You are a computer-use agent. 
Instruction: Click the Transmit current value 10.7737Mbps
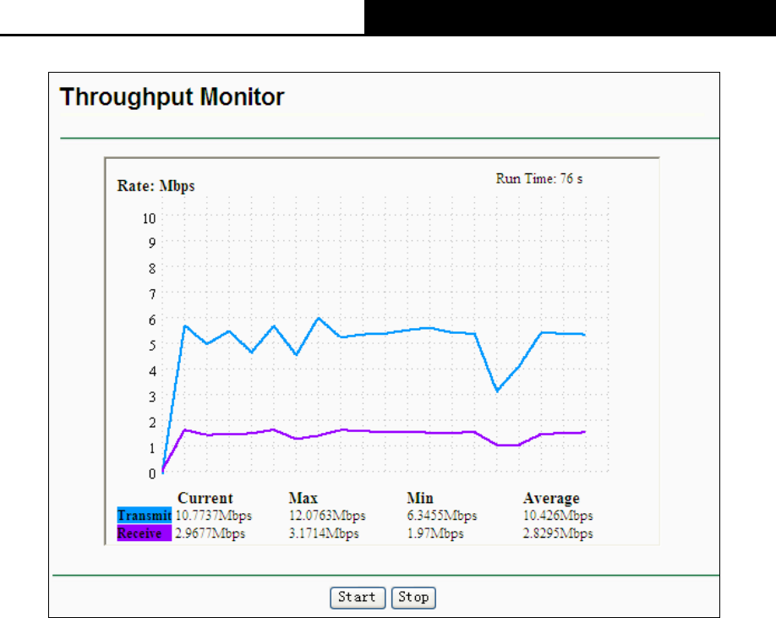tap(213, 516)
